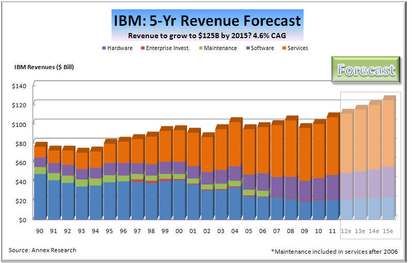
Task: Click the Maintenance footnote at bottom right
Action: coord(335,251)
